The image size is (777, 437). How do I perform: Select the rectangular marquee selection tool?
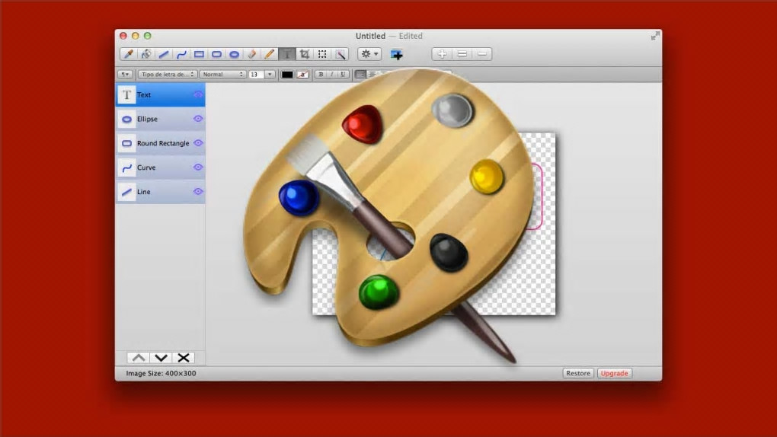click(322, 54)
